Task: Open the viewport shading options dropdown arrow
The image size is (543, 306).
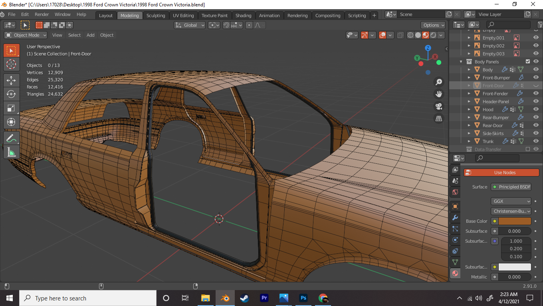Action: pos(441,35)
